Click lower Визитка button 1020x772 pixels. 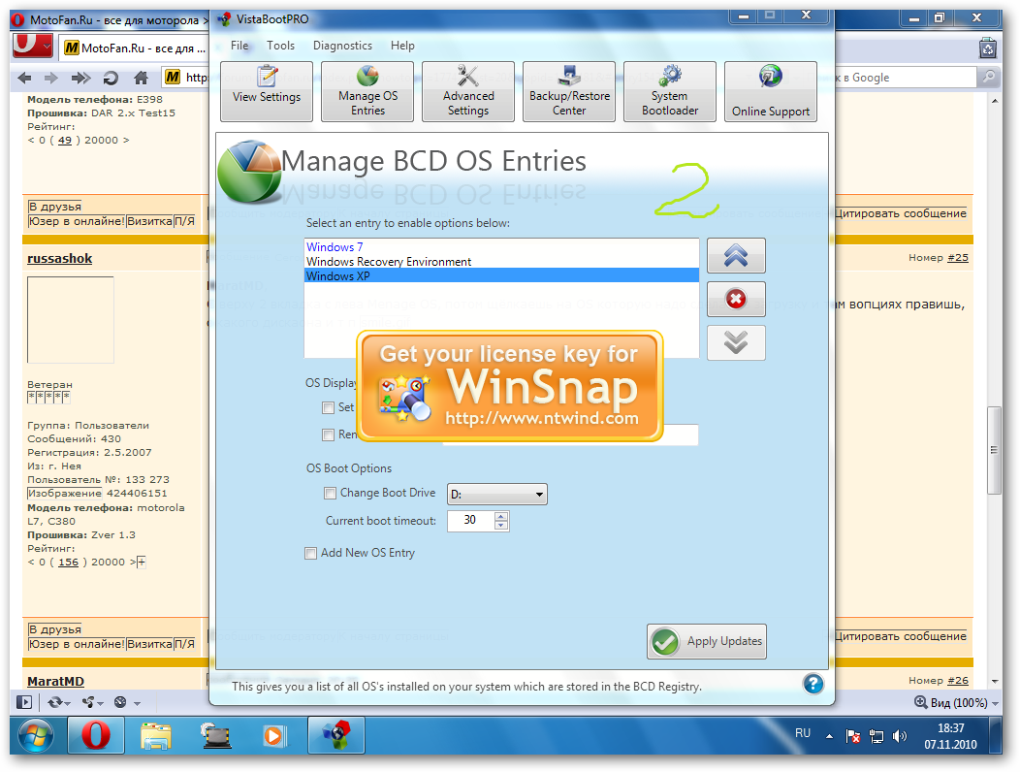[x=149, y=644]
